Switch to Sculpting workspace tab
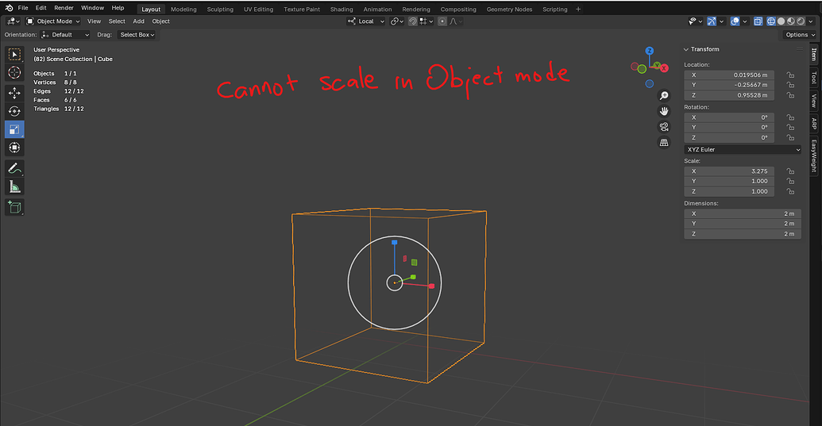Viewport: 822px width, 426px height. click(x=220, y=10)
